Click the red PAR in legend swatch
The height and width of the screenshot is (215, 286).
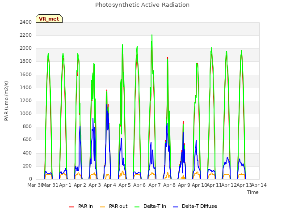pos(71,207)
